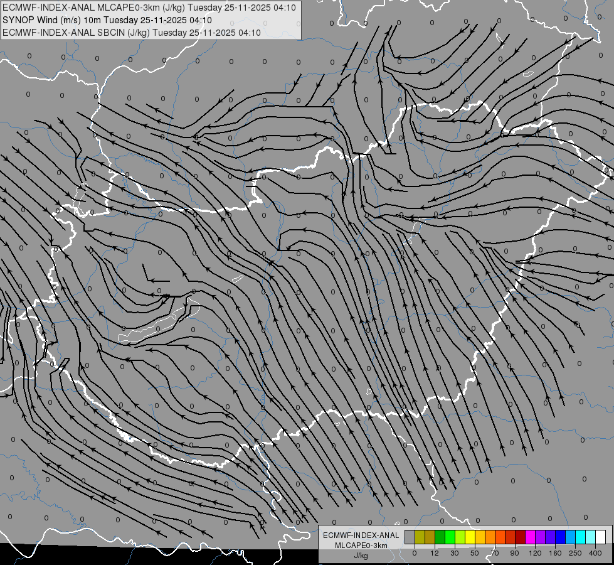Click the legend value 0 label
The image size is (614, 565).
415,553
